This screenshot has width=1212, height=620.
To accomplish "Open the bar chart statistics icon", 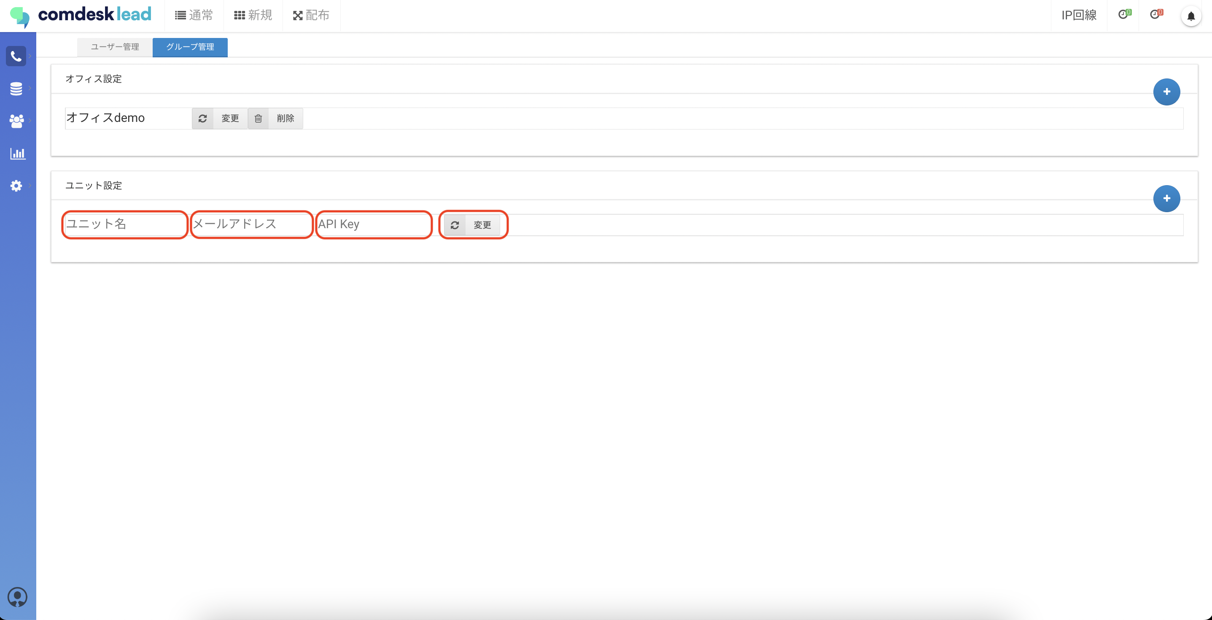I will pos(17,154).
